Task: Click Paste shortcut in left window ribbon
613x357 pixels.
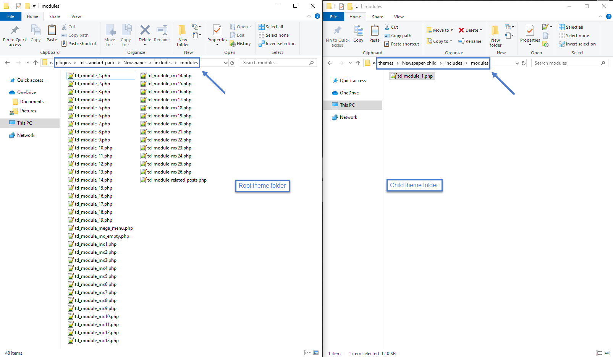Action: [x=79, y=44]
